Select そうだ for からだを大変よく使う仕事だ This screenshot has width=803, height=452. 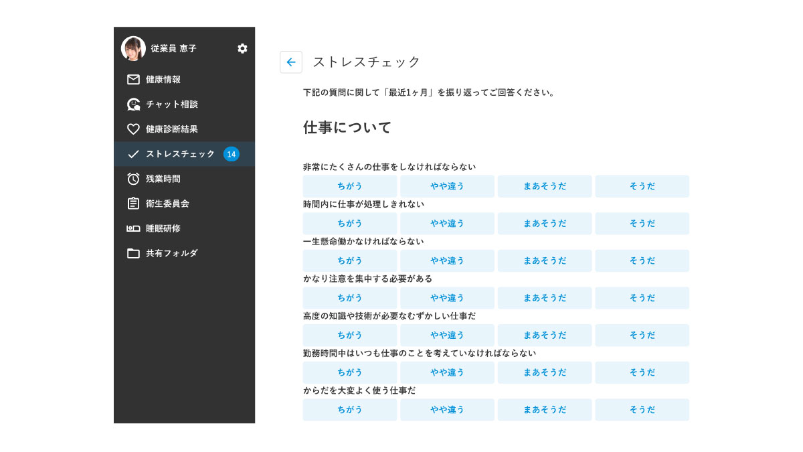(642, 410)
